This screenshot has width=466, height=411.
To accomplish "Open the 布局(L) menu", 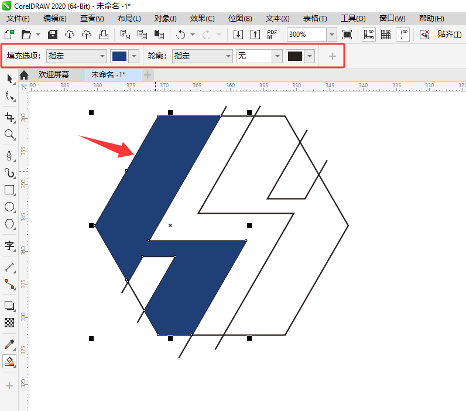I will coord(129,18).
